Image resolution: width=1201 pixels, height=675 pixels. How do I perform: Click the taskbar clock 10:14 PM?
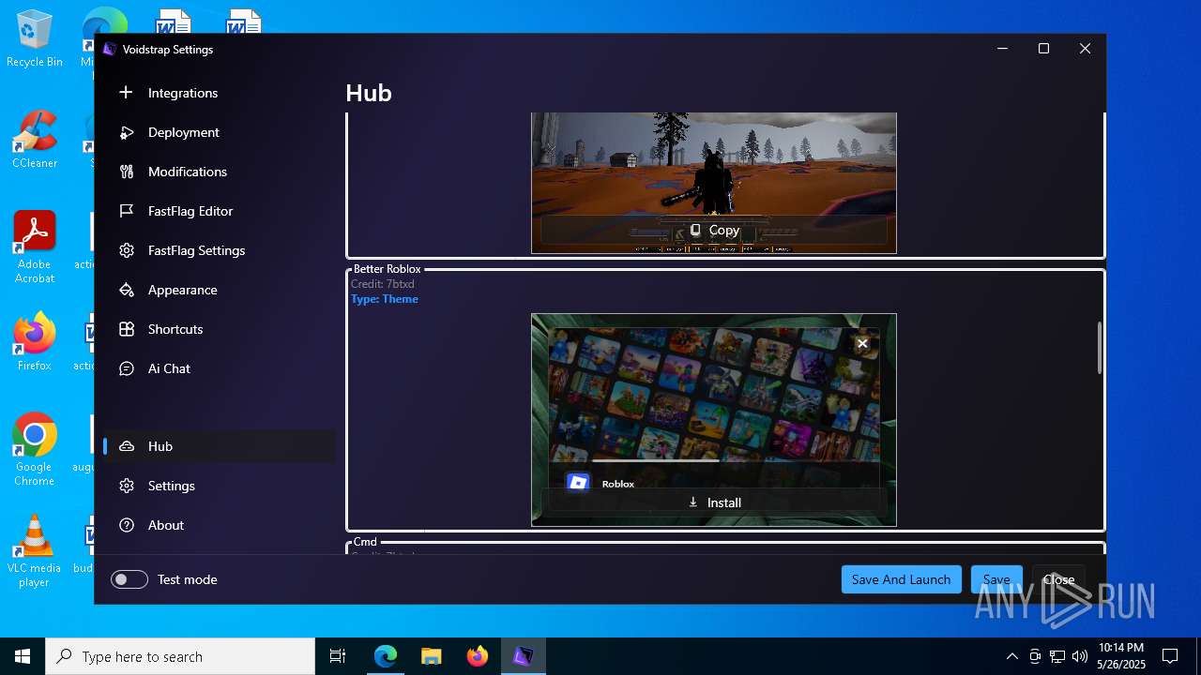click(1120, 656)
